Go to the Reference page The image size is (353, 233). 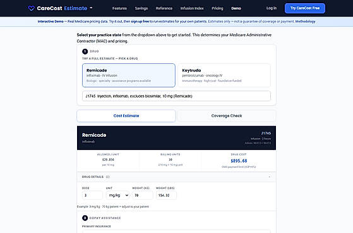(x=164, y=8)
